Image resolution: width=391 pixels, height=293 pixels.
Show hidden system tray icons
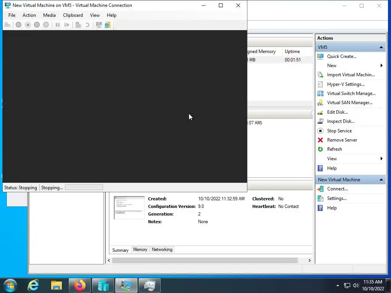(x=338, y=285)
